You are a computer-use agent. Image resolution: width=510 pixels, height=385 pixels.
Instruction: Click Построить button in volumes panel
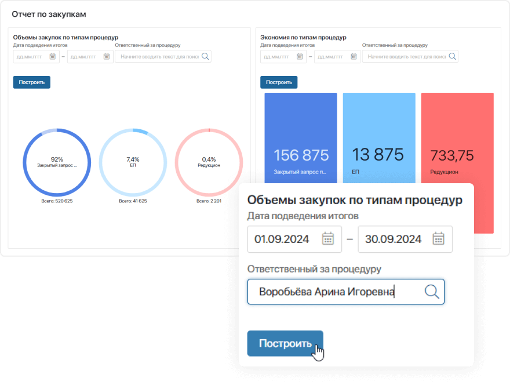point(31,82)
